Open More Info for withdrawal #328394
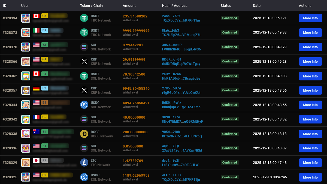 coord(310,18)
